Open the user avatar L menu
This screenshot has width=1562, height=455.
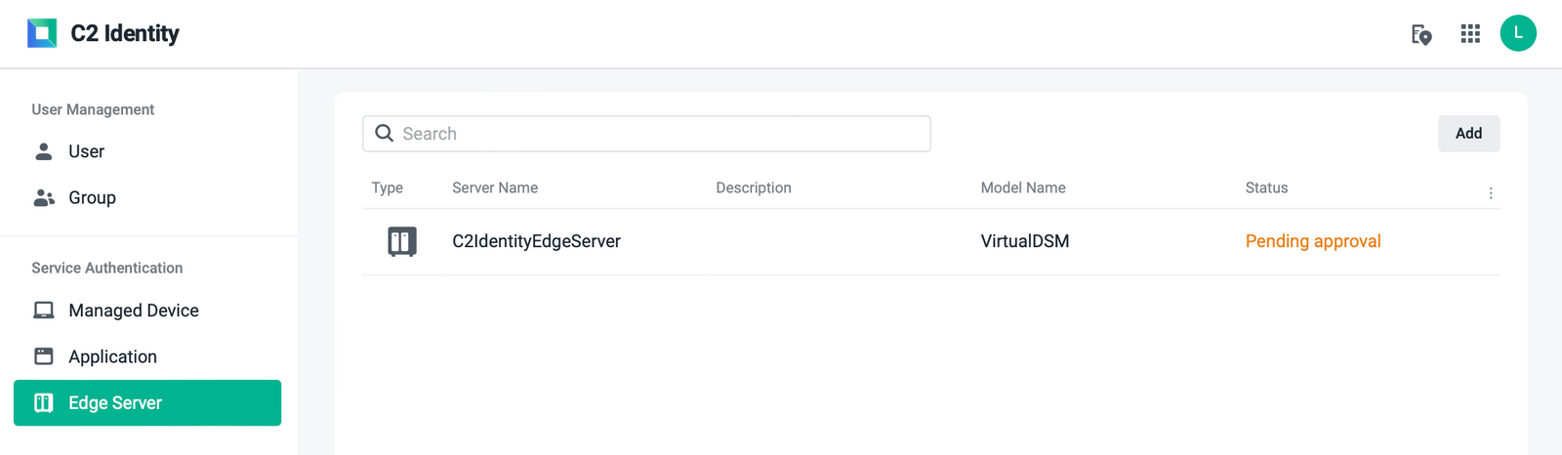[1518, 33]
